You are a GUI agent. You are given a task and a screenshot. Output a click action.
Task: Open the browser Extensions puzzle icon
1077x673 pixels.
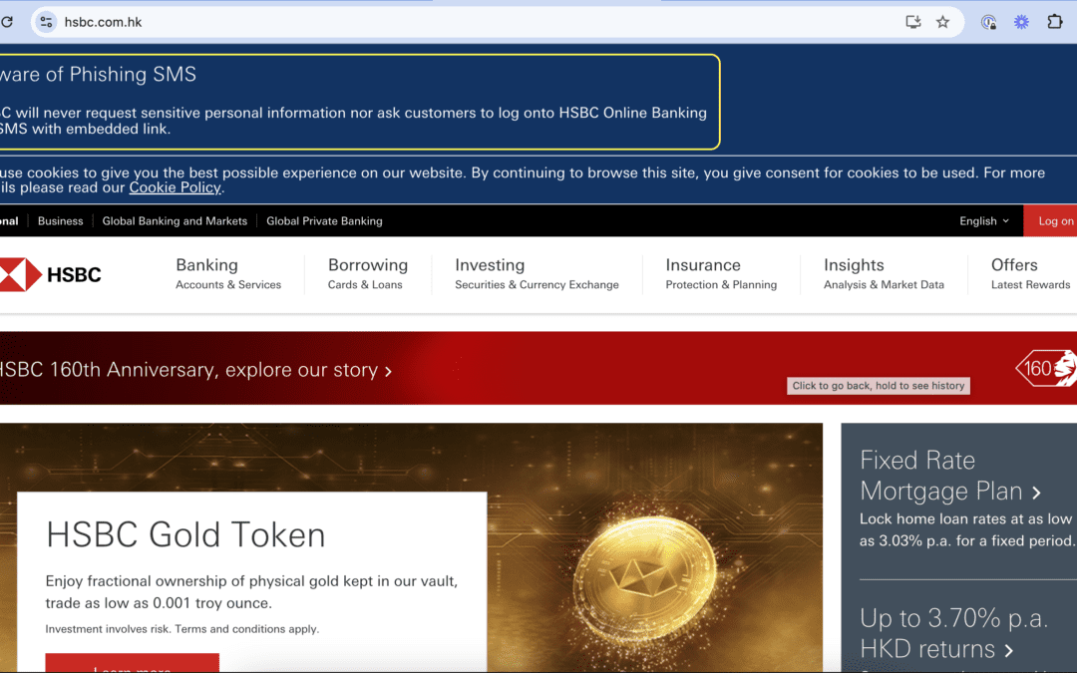(x=1055, y=22)
